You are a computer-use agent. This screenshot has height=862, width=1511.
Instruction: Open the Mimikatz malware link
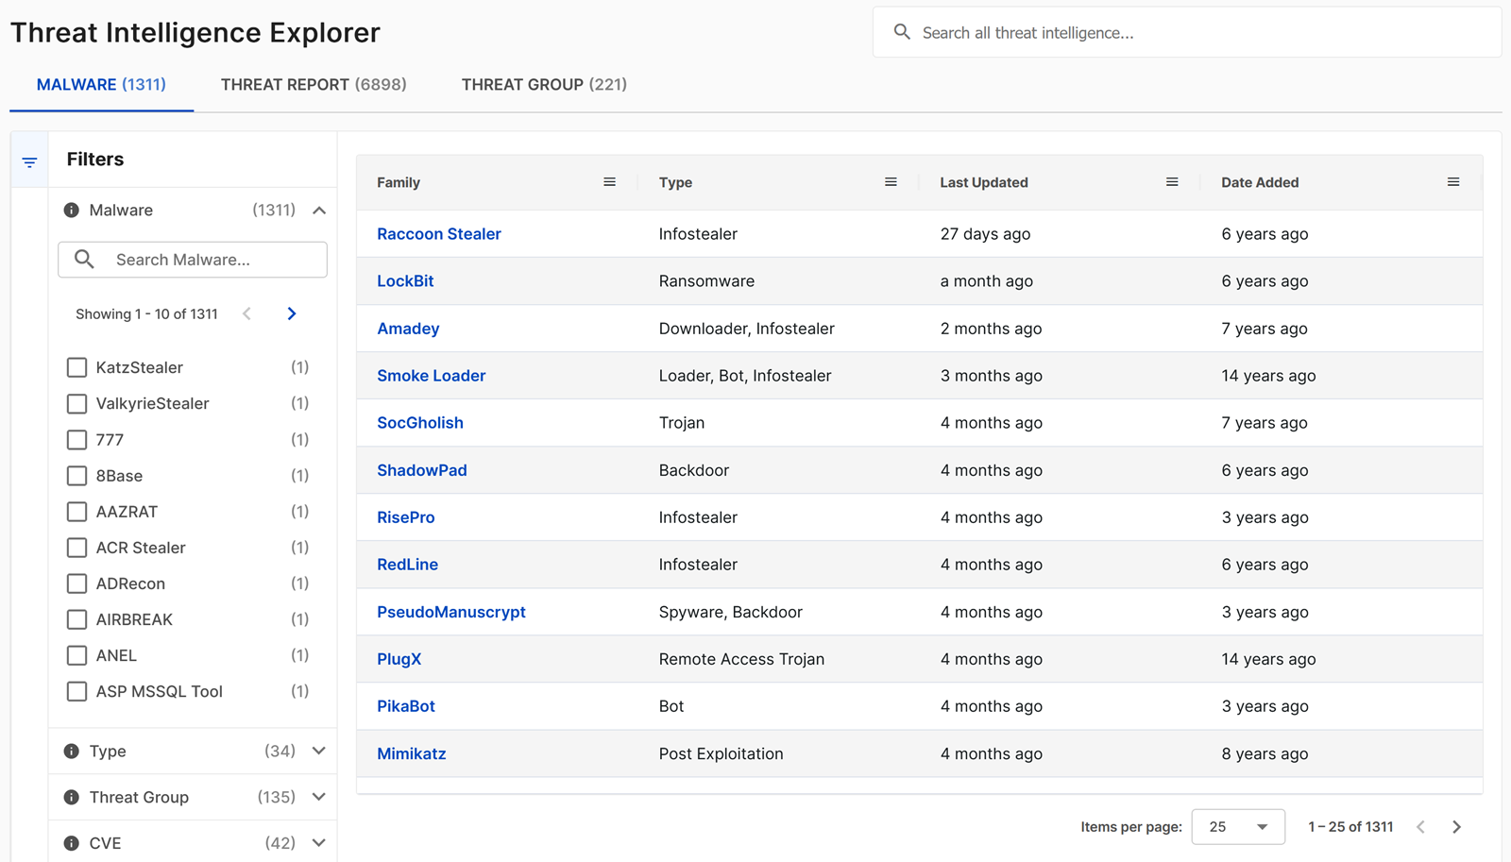[x=412, y=753]
